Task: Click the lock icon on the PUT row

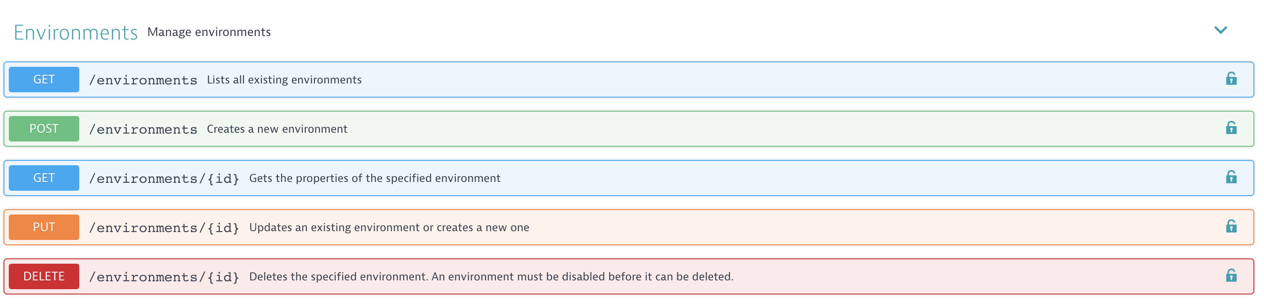Action: coord(1231,227)
